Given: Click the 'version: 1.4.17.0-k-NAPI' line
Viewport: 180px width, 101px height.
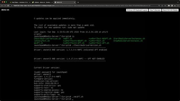Looking at the screenshot, I should (47, 77).
